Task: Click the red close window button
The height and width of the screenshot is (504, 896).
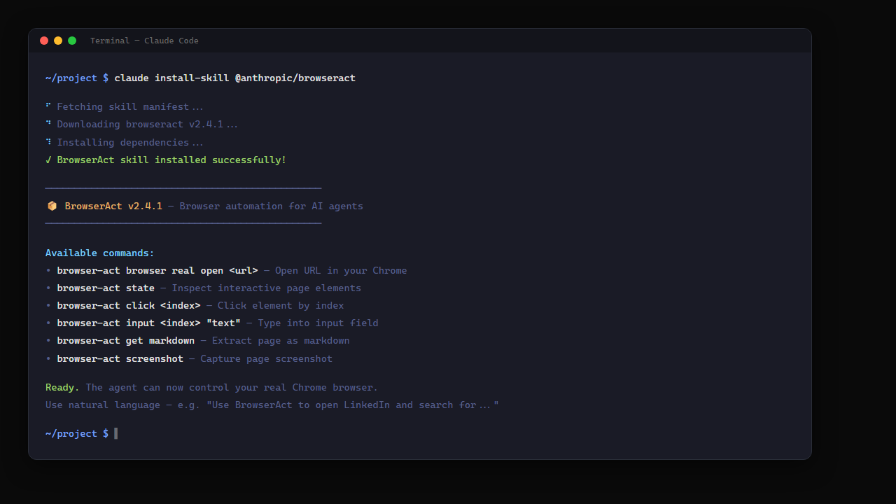Action: pos(44,41)
